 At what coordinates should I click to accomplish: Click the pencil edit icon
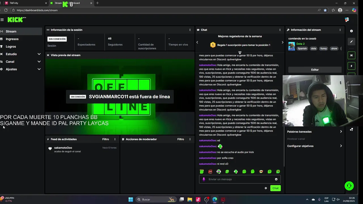click(351, 42)
